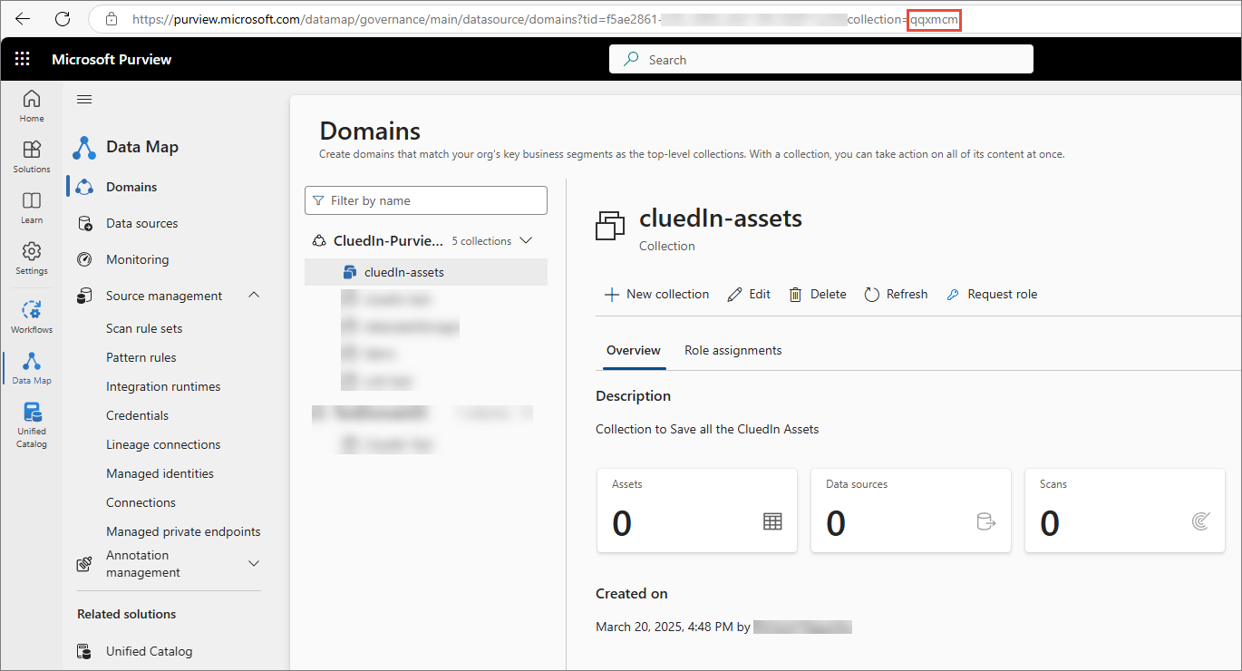Click the site lock icon in address bar

(112, 18)
